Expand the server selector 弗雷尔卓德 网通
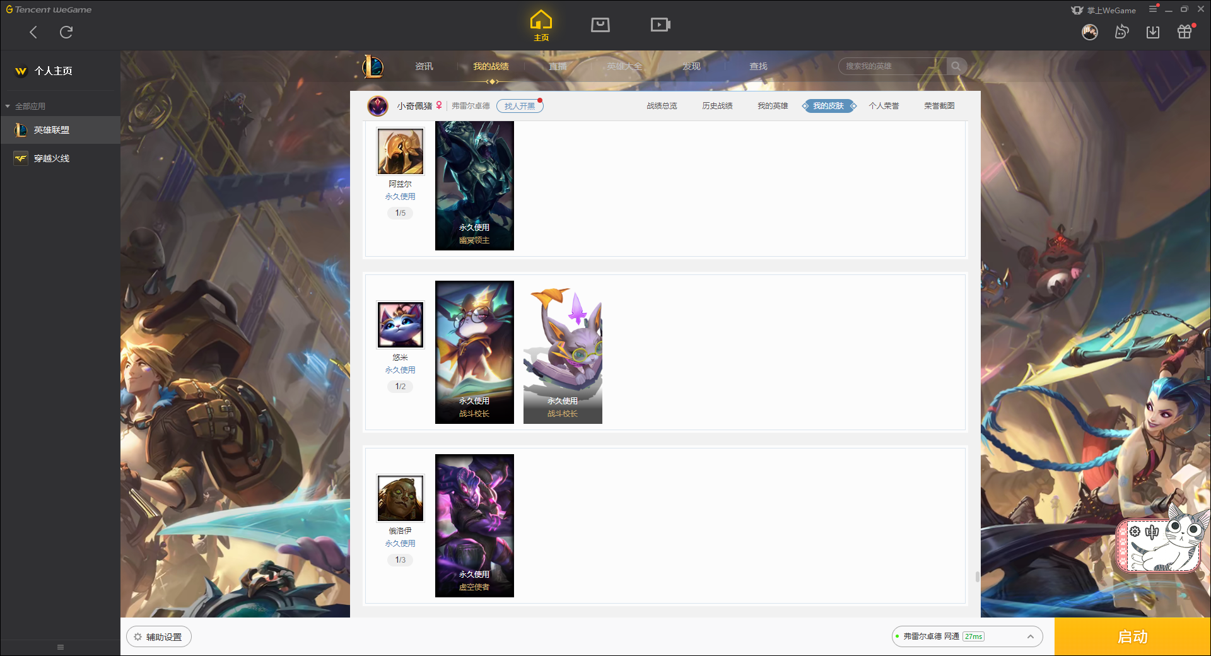Viewport: 1211px width, 656px height. [967, 637]
